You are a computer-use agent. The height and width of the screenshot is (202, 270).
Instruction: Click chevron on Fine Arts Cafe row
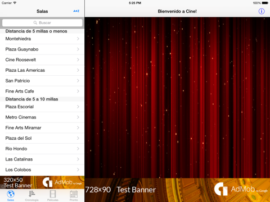point(78,91)
